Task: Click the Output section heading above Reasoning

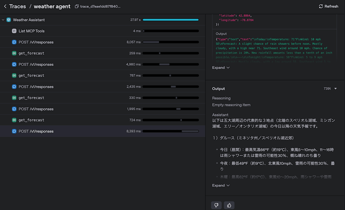Action: click(x=218, y=89)
